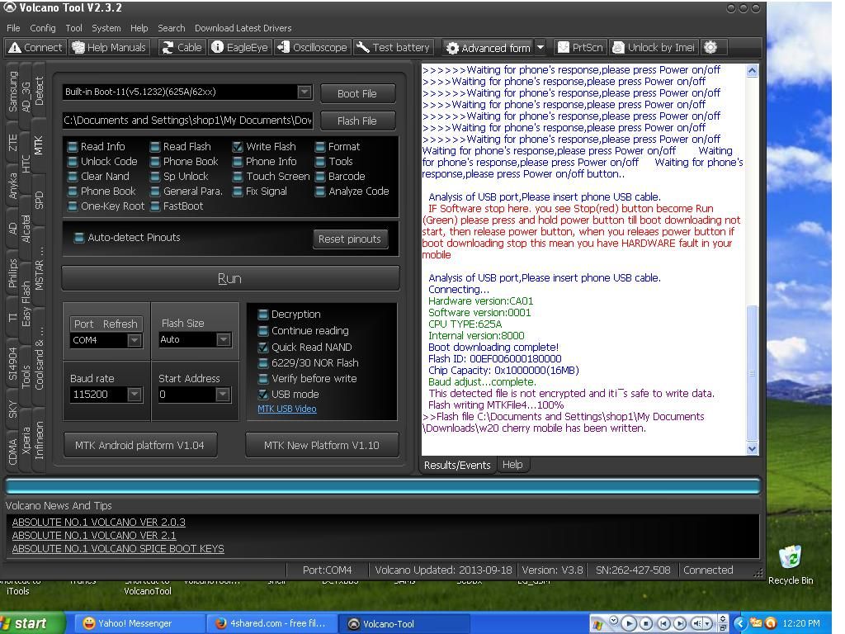Click the next track button in taskbar

[679, 624]
